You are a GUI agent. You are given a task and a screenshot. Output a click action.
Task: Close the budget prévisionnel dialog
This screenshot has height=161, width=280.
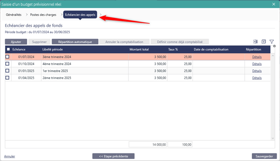tap(273, 4)
